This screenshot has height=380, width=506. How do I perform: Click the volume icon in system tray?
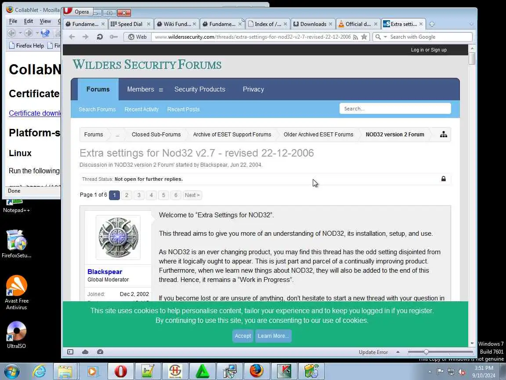coord(462,372)
